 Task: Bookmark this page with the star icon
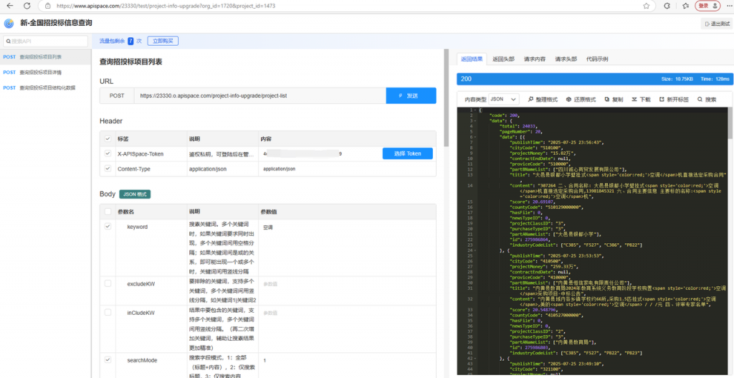(x=647, y=6)
